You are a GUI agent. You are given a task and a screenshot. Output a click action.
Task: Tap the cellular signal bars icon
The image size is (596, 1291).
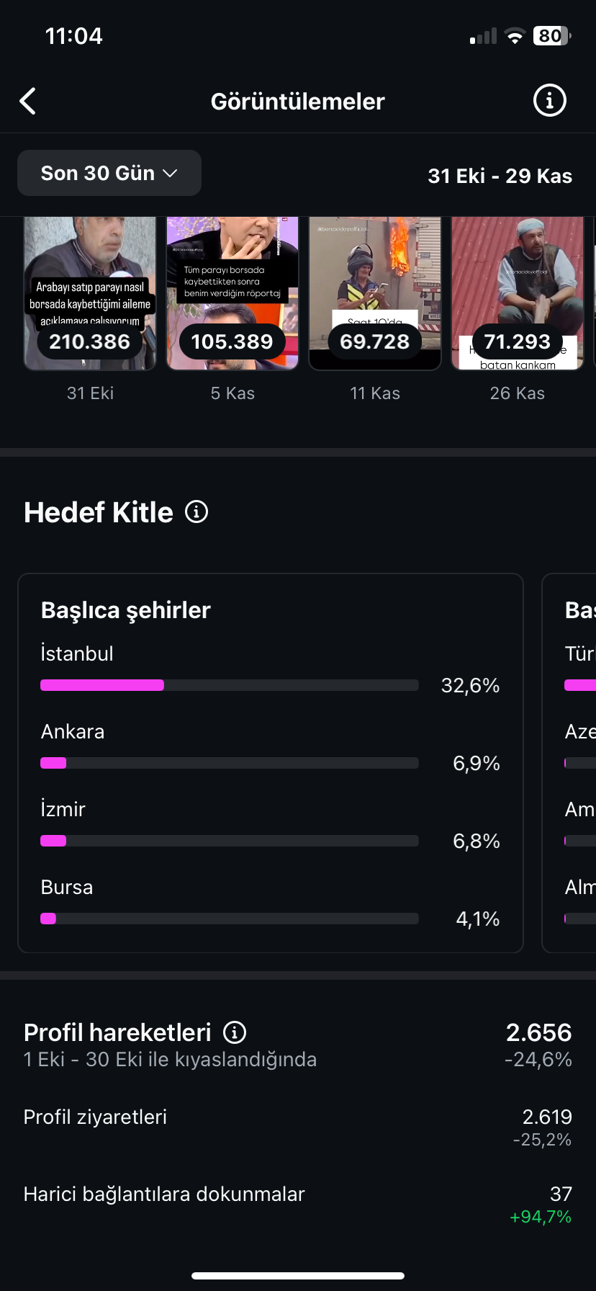pyautogui.click(x=483, y=36)
